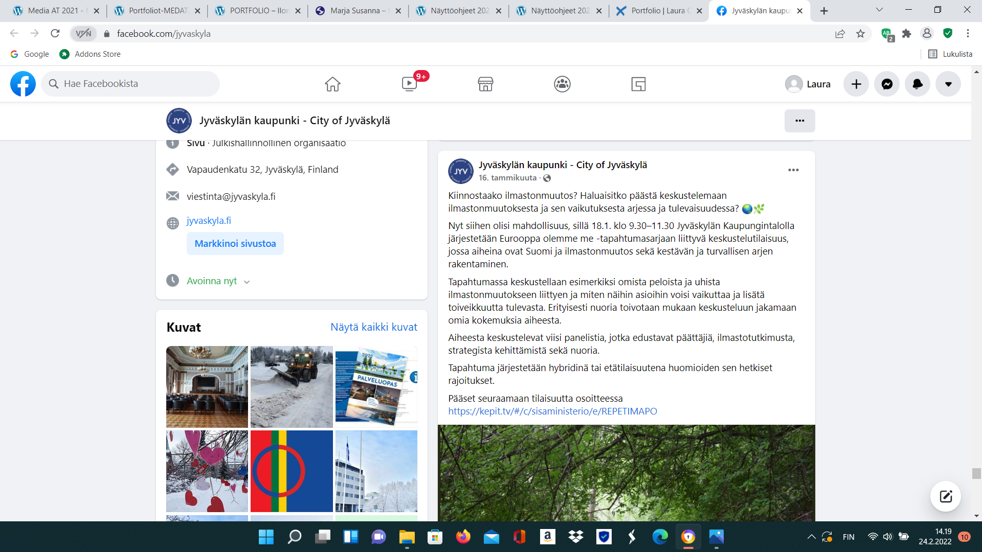
Task: Open the browser extensions puzzle icon
Action: pyautogui.click(x=907, y=33)
